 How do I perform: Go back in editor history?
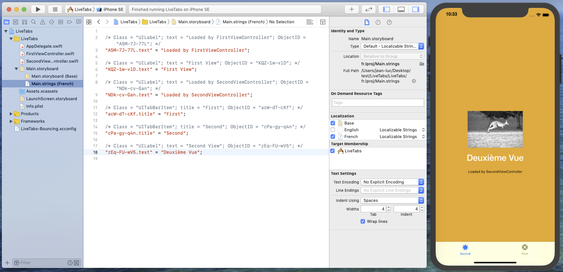(x=98, y=22)
